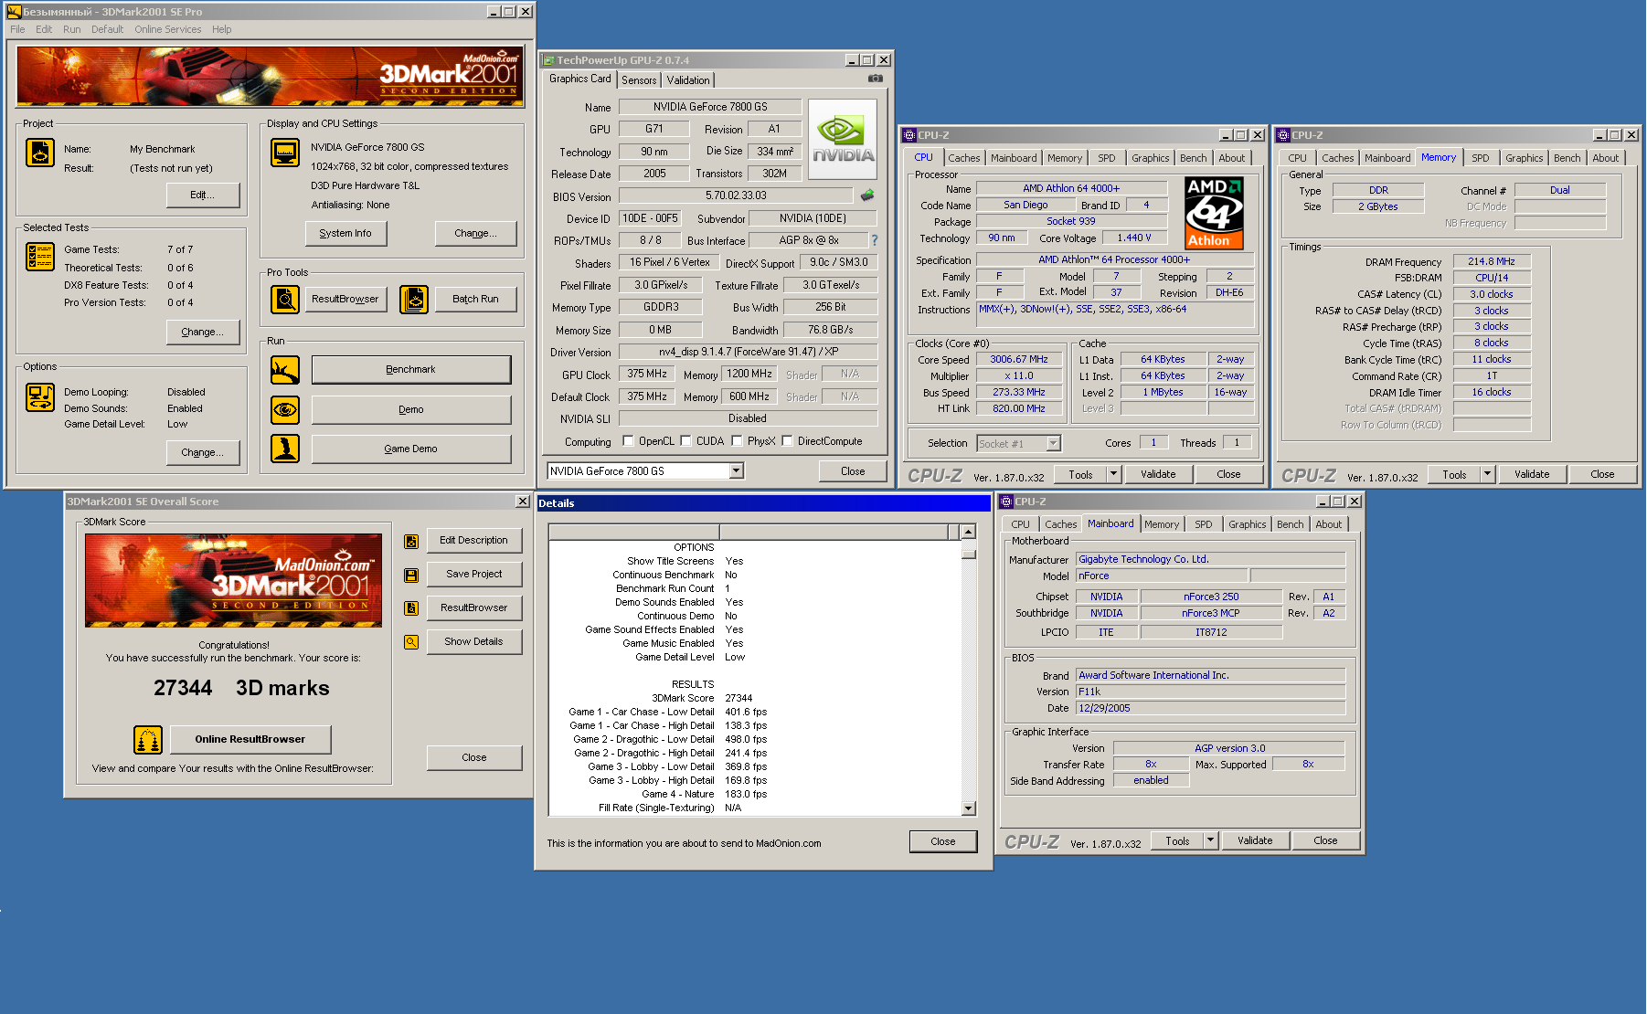Click the Bus Interface question mark icon
This screenshot has height=1014, width=1647.
875,240
